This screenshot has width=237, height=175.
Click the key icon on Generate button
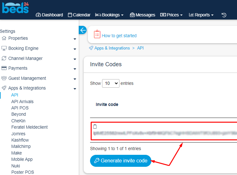(97, 160)
